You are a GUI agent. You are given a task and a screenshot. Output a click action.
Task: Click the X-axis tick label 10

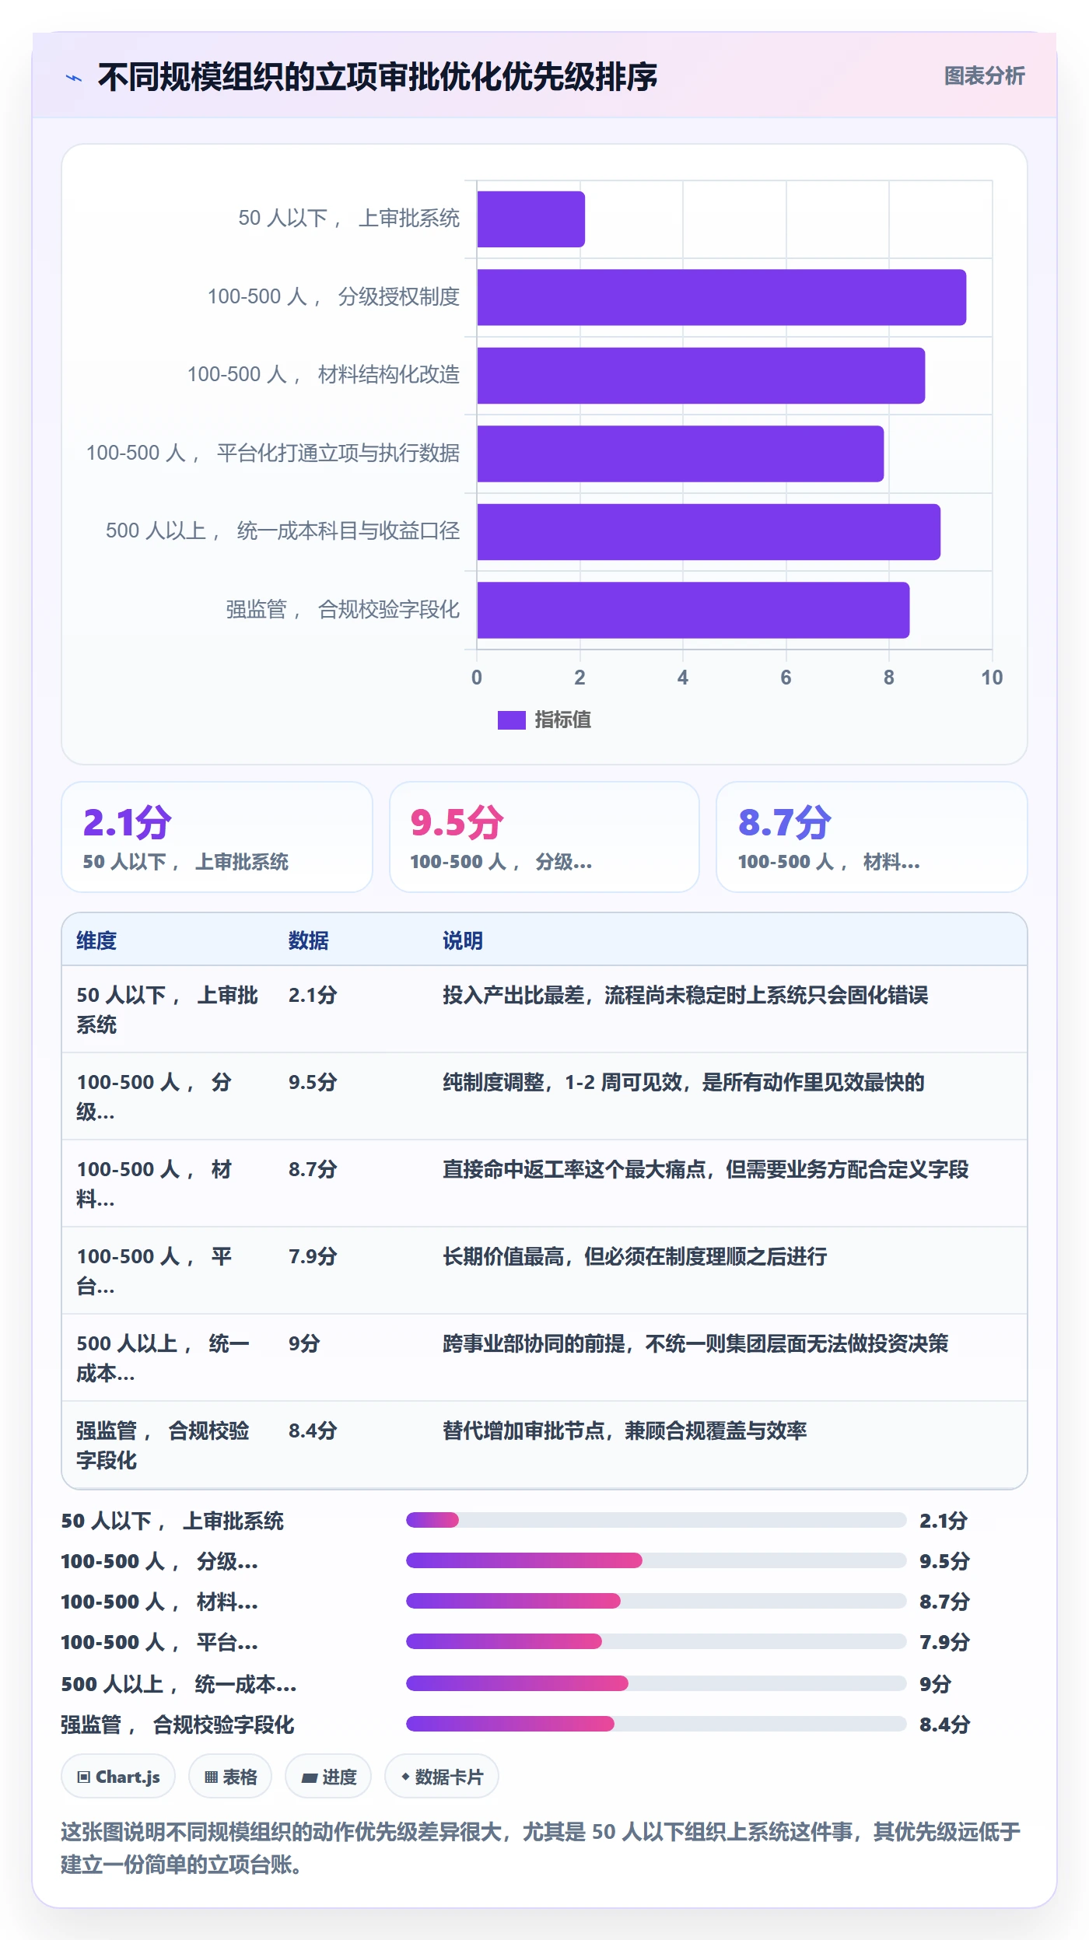(992, 678)
